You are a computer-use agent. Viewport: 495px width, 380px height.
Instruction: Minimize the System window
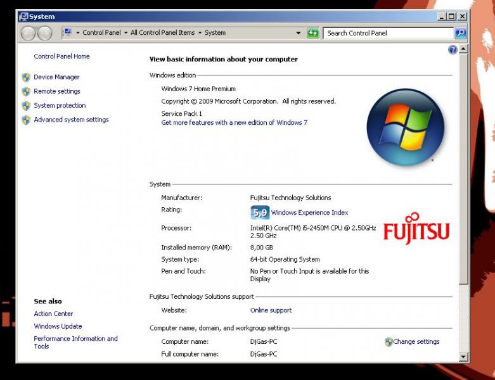[442, 16]
